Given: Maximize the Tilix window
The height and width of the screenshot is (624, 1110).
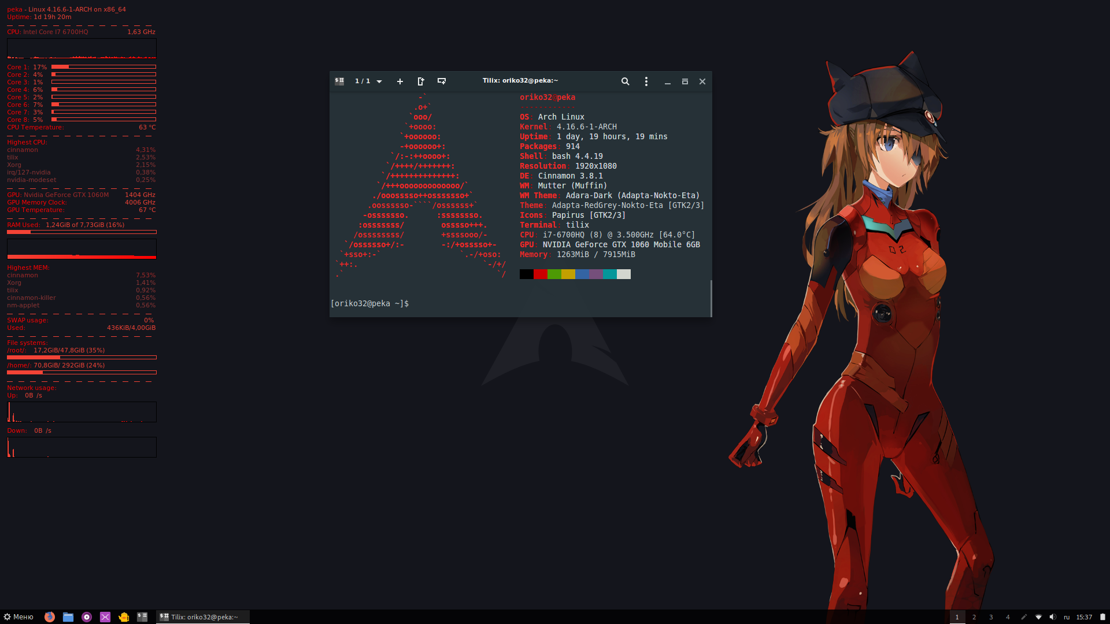Looking at the screenshot, I should tap(685, 81).
